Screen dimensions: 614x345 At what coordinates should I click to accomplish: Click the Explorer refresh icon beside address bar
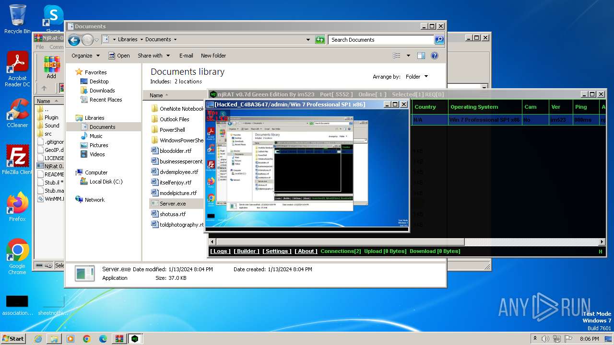pyautogui.click(x=320, y=40)
